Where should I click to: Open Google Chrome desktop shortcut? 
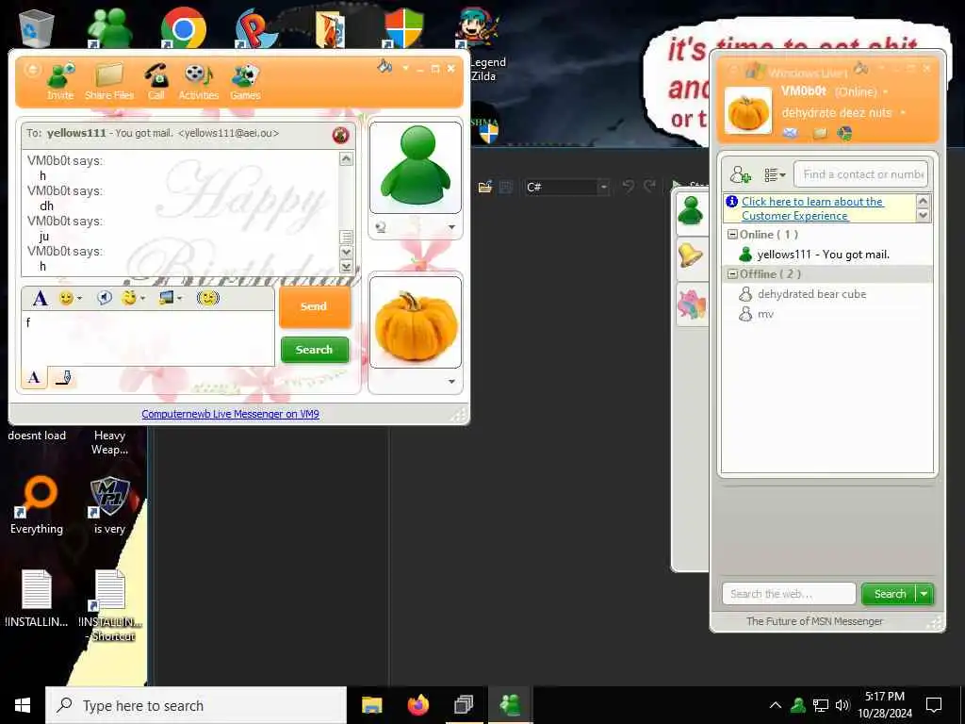click(183, 27)
